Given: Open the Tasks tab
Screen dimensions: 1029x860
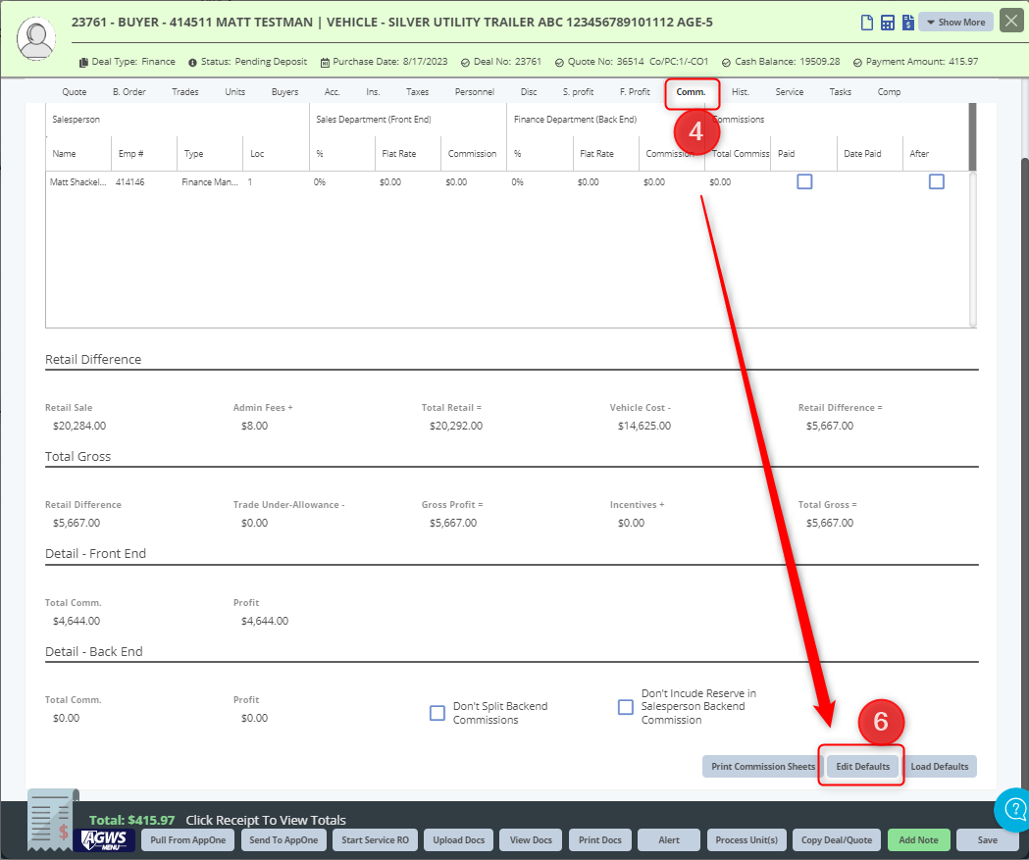Looking at the screenshot, I should click(x=840, y=92).
